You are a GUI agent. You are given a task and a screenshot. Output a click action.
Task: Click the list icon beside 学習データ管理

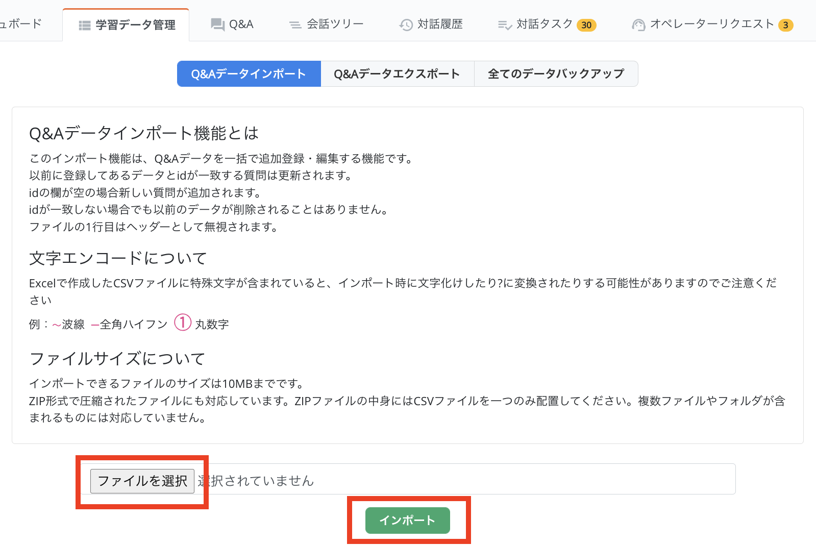[85, 25]
